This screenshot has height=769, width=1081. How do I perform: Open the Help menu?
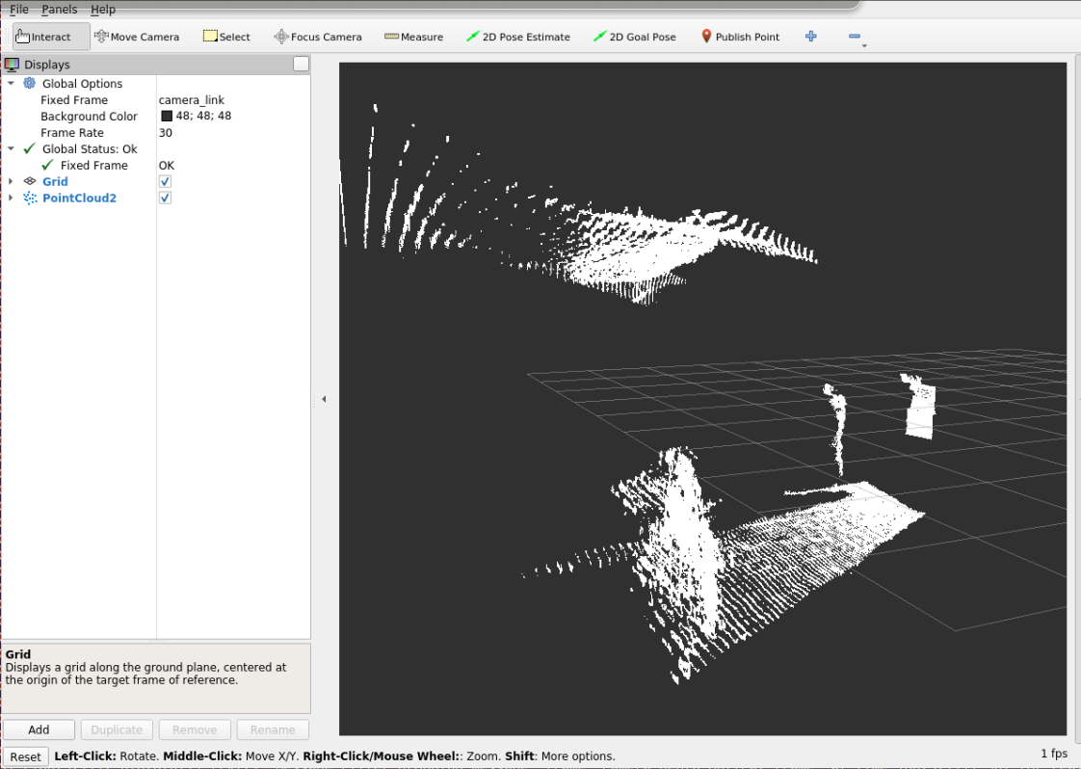tap(103, 9)
